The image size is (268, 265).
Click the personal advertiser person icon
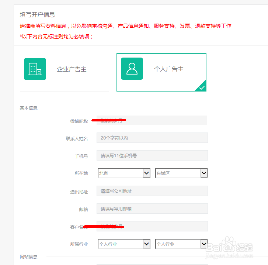tap(132, 69)
